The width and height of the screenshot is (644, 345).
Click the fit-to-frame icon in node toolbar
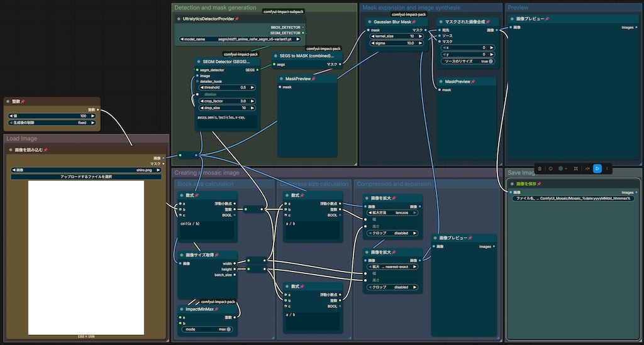coord(576,168)
